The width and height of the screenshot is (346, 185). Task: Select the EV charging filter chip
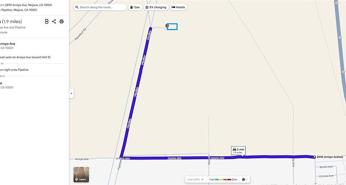pos(156,7)
